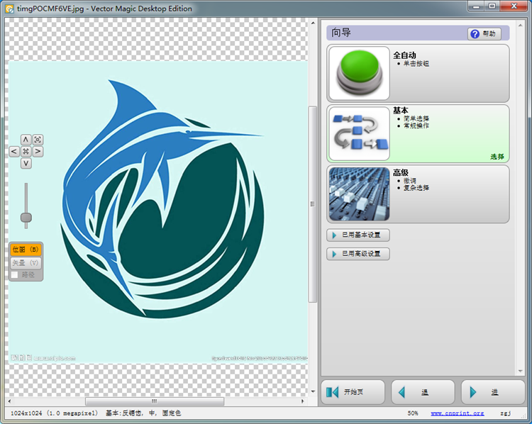Screen dimensions: 532x424
Task: Switch to 矢量 (V) vector view
Action: (26, 263)
